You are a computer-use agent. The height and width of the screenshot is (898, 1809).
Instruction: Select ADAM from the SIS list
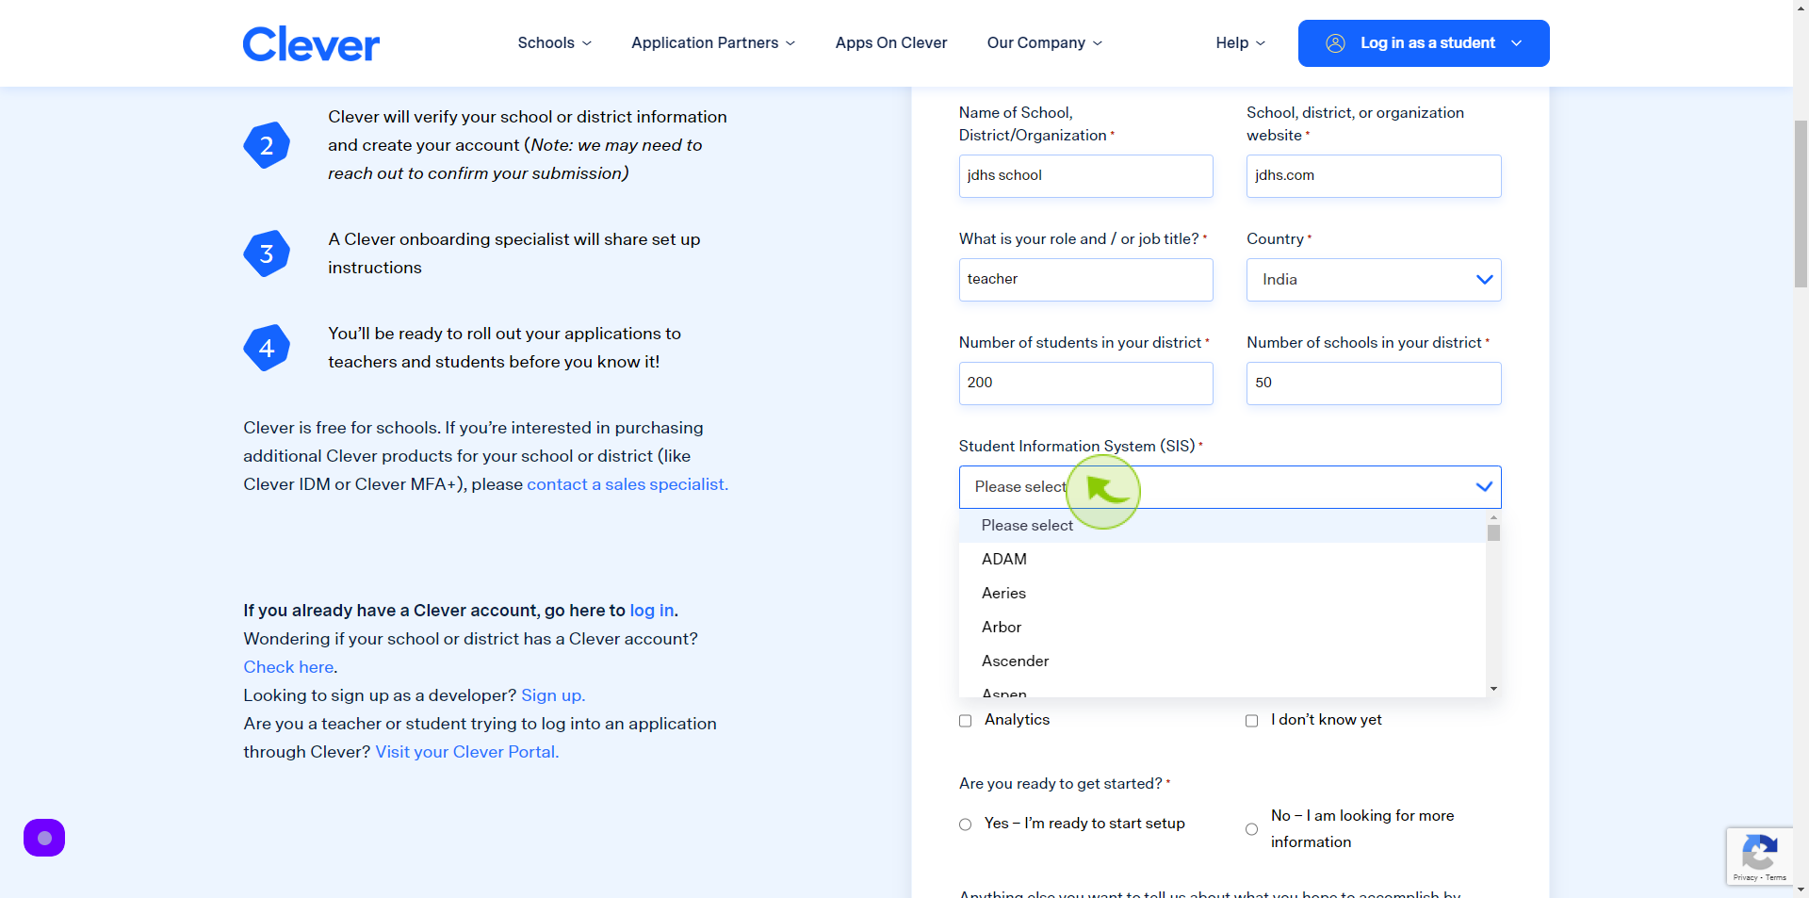click(x=1222, y=560)
